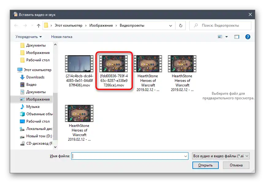Open recent locations dropdown arrow
265x183 pixels.
tap(32, 25)
